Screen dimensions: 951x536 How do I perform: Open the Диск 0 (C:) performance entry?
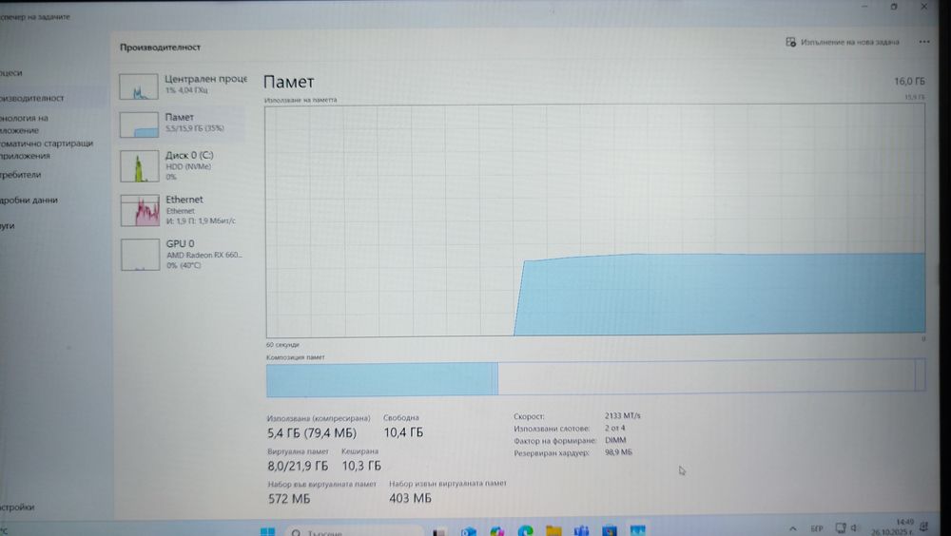pyautogui.click(x=183, y=166)
